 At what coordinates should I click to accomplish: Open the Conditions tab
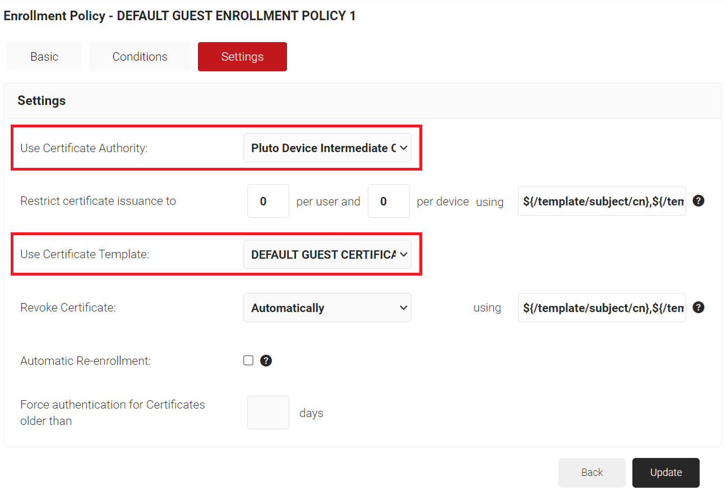click(140, 57)
